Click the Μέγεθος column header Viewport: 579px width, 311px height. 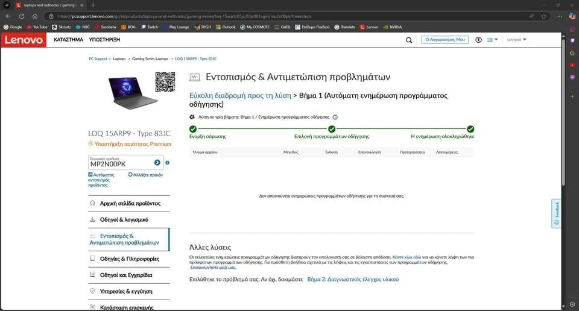pyautogui.click(x=291, y=152)
